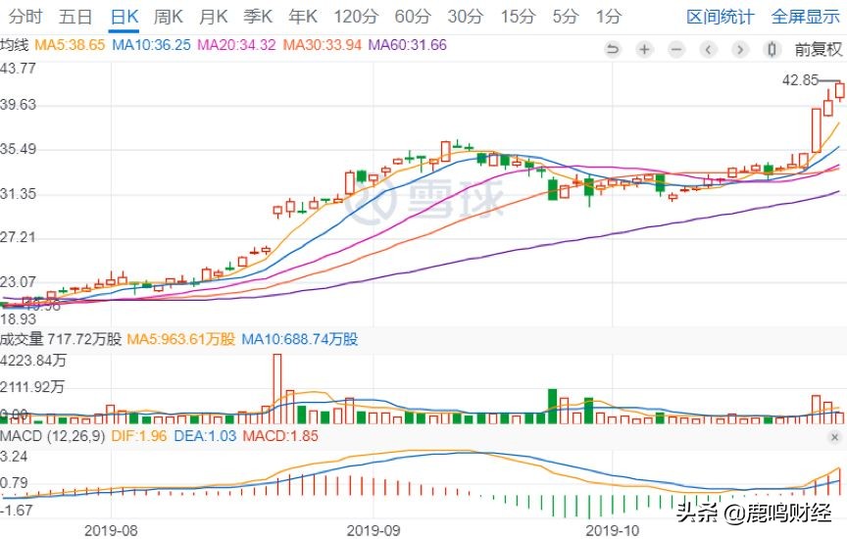Switch to the 年K yearly chart tab

tap(303, 17)
